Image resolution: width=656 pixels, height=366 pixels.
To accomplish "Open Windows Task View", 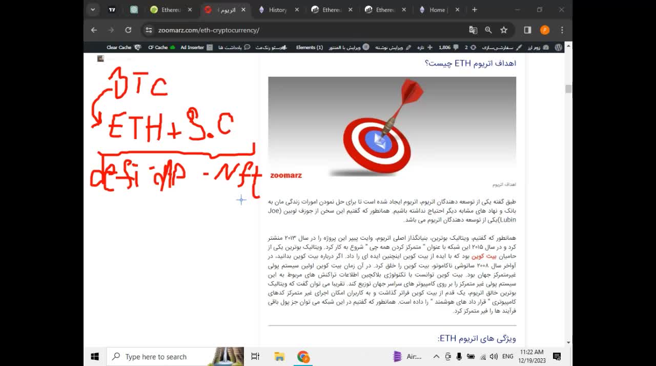I will pyautogui.click(x=255, y=357).
